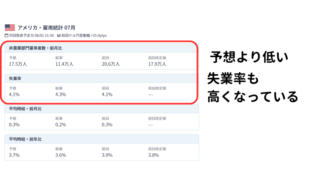Click the hourly wage year-over-year result 3.6%
The height and width of the screenshot is (178, 317).
click(x=61, y=155)
